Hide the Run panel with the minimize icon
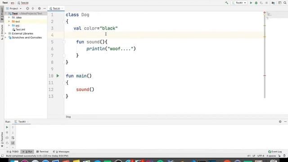The width and height of the screenshot is (288, 162). (285, 121)
